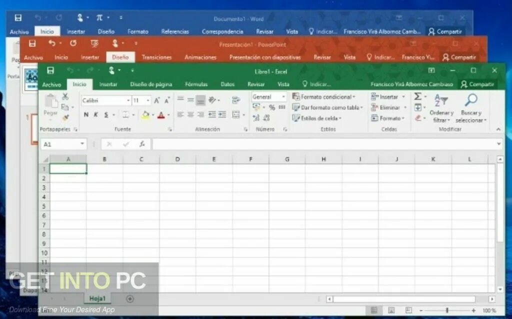Click the zoom slider handle
This screenshot has width=512, height=319.
[447, 310]
